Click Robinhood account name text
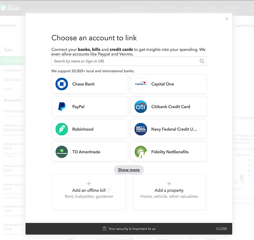This screenshot has height=240, width=254. (x=83, y=129)
